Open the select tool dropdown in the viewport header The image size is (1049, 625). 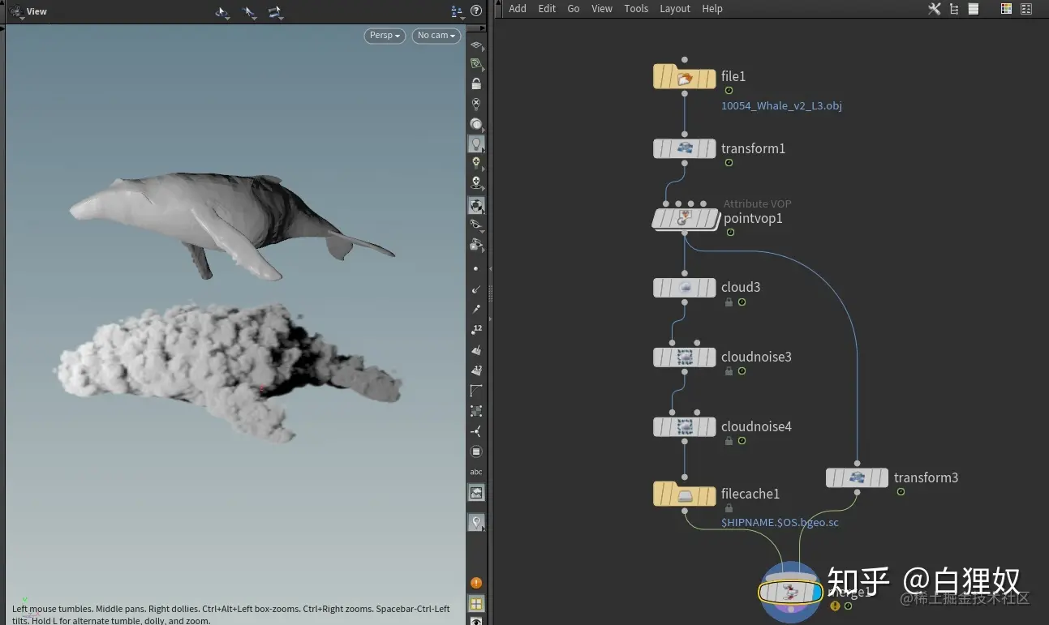pos(249,12)
